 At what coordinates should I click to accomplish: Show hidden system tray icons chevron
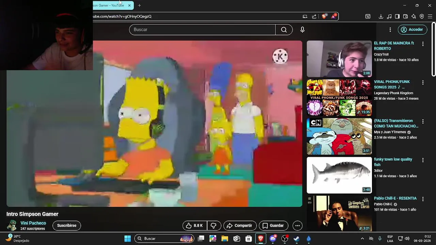[x=362, y=239]
